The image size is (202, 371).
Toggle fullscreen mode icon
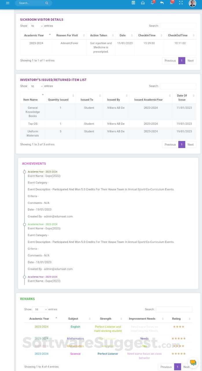pyautogui.click(x=181, y=3)
